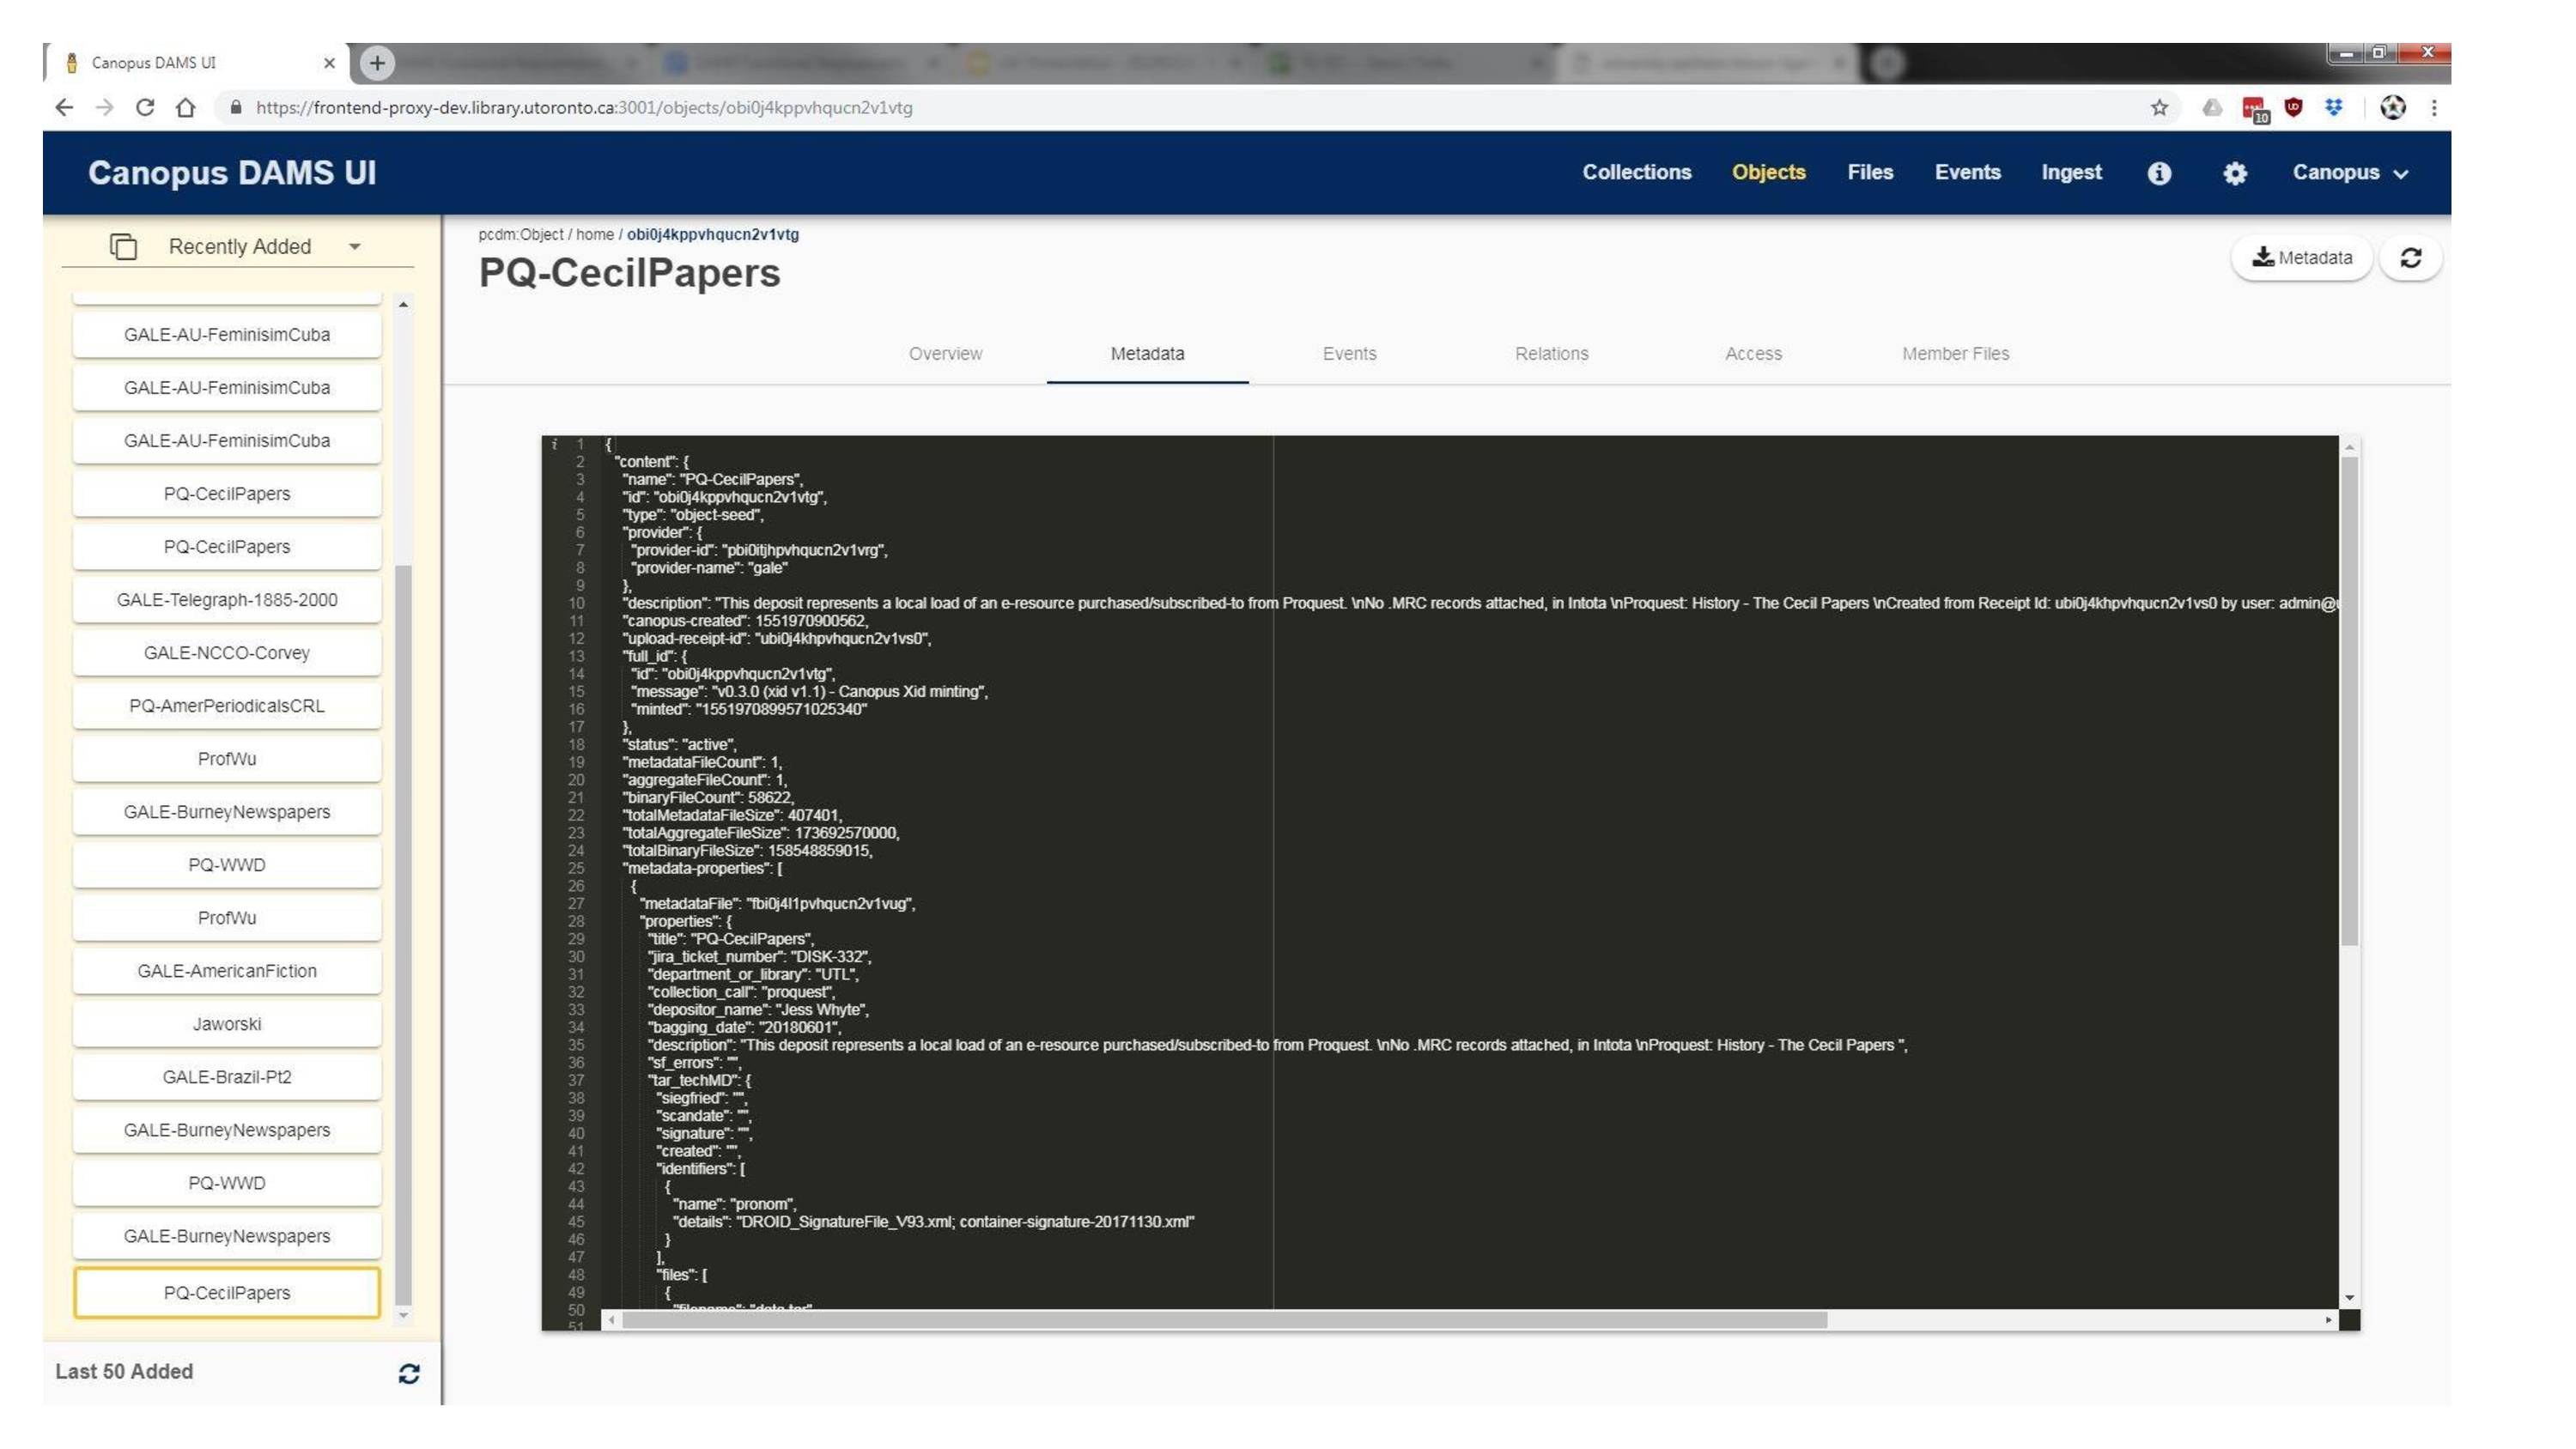Open the browser profile avatar icon
Viewport: 2576px width, 1449px height.
click(2393, 107)
